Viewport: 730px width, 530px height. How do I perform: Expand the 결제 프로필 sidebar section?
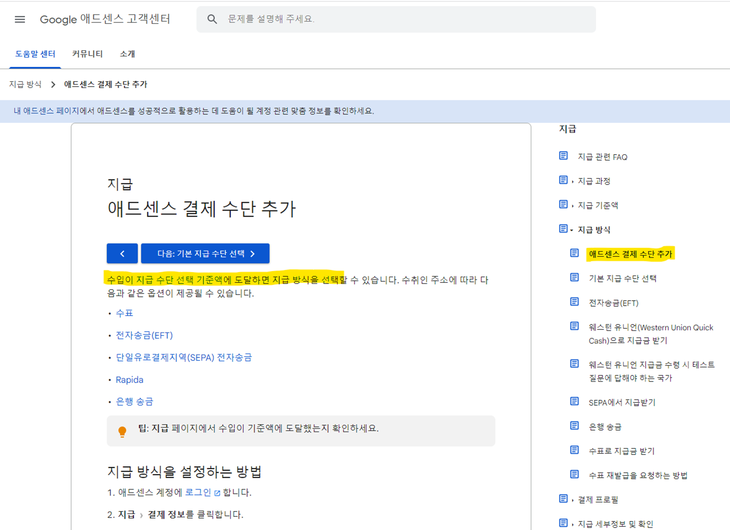pos(598,500)
